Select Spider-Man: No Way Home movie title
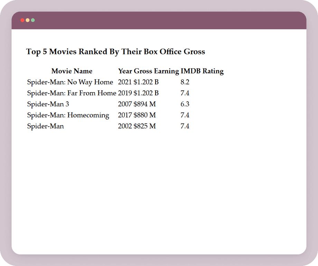This screenshot has width=318, height=266. (70, 82)
